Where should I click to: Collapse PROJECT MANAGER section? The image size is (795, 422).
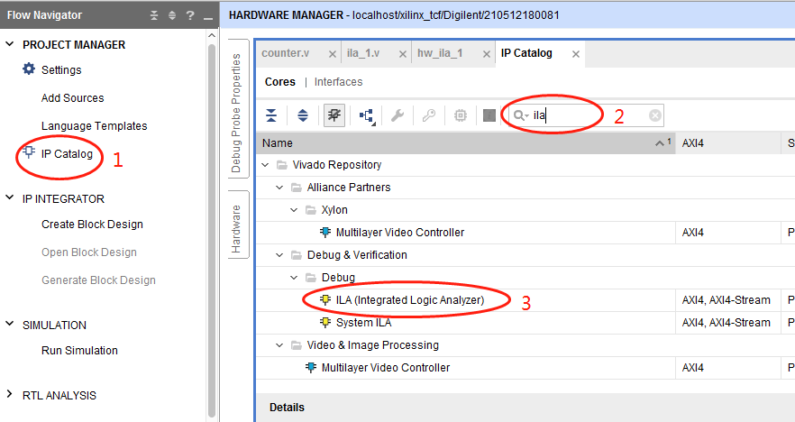(10, 44)
